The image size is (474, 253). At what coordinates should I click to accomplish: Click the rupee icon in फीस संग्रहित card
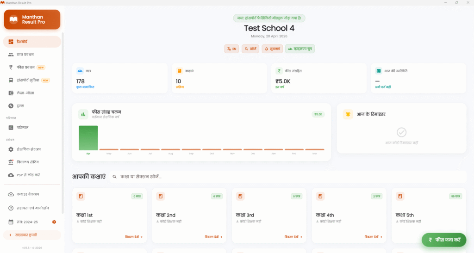tap(279, 71)
